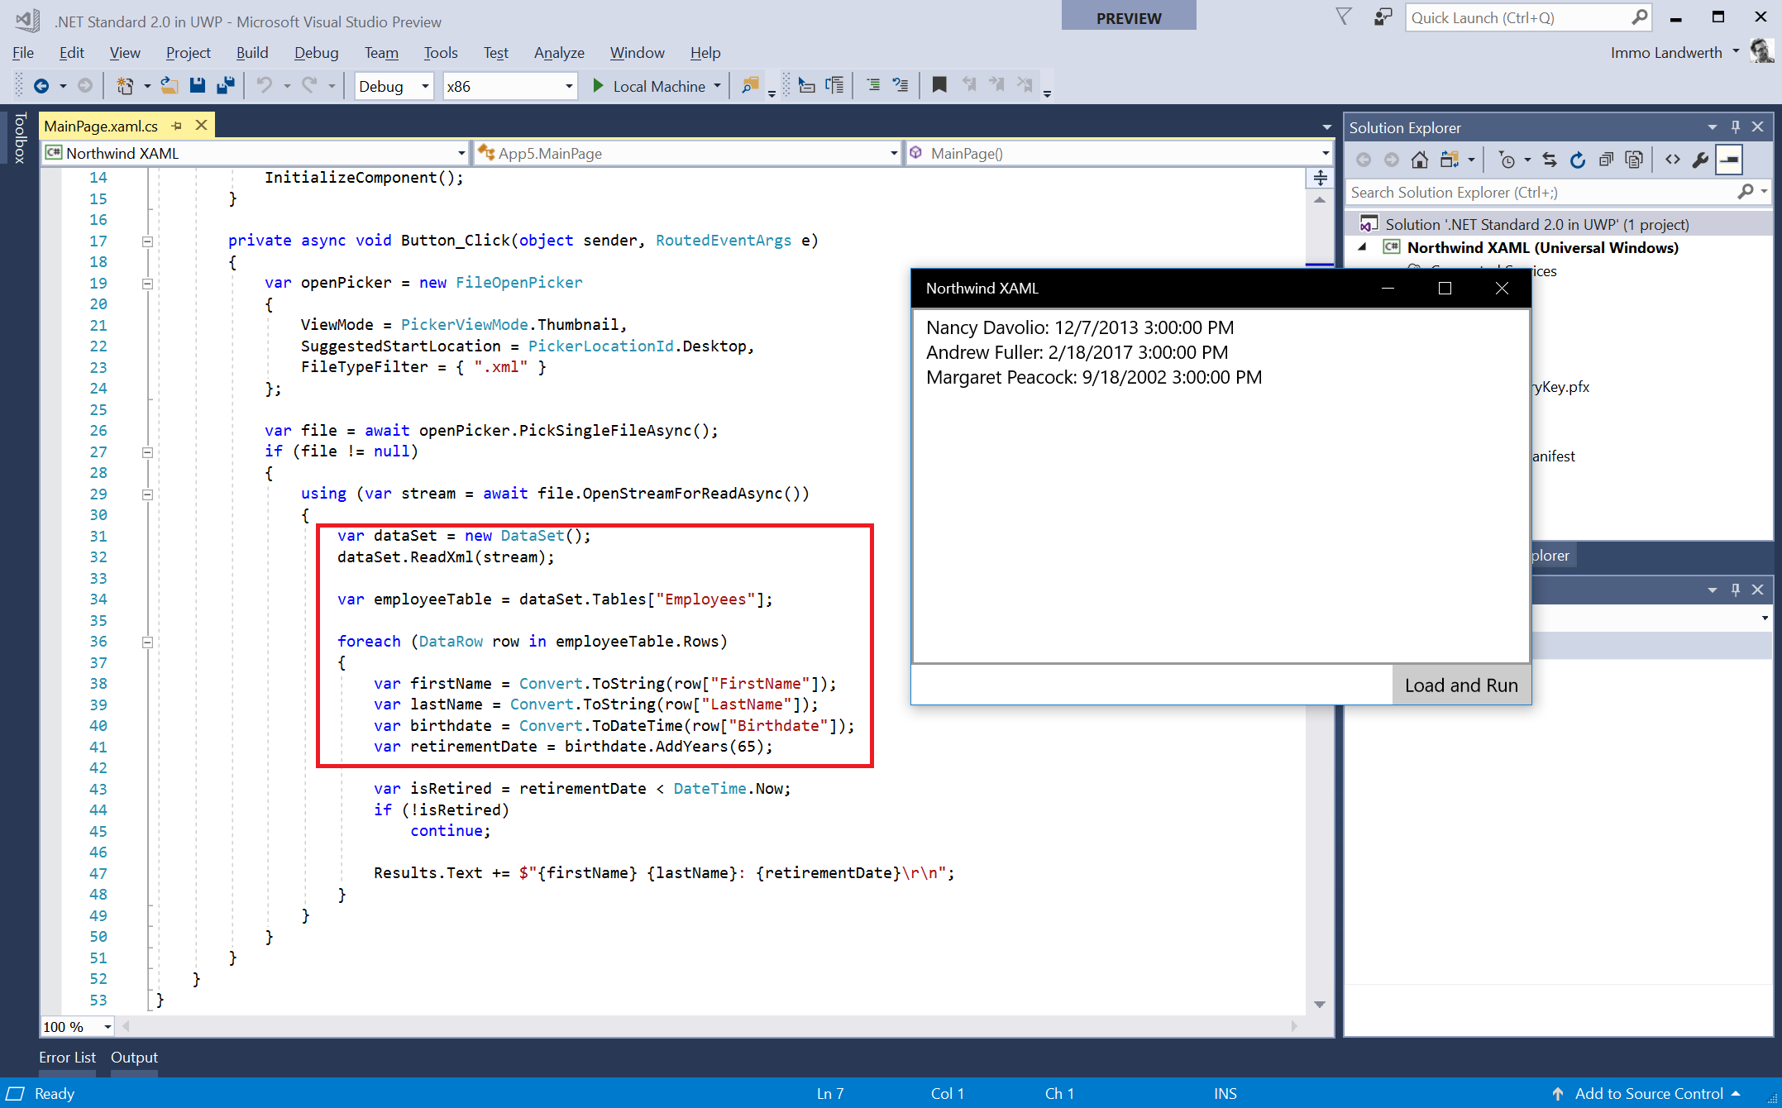Toggle Preview Selected Items in Solution Explorer
The width and height of the screenshot is (1782, 1108).
tap(1729, 160)
